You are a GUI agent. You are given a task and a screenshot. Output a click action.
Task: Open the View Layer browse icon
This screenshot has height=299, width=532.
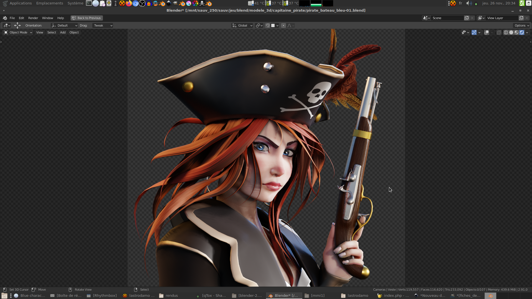481,18
